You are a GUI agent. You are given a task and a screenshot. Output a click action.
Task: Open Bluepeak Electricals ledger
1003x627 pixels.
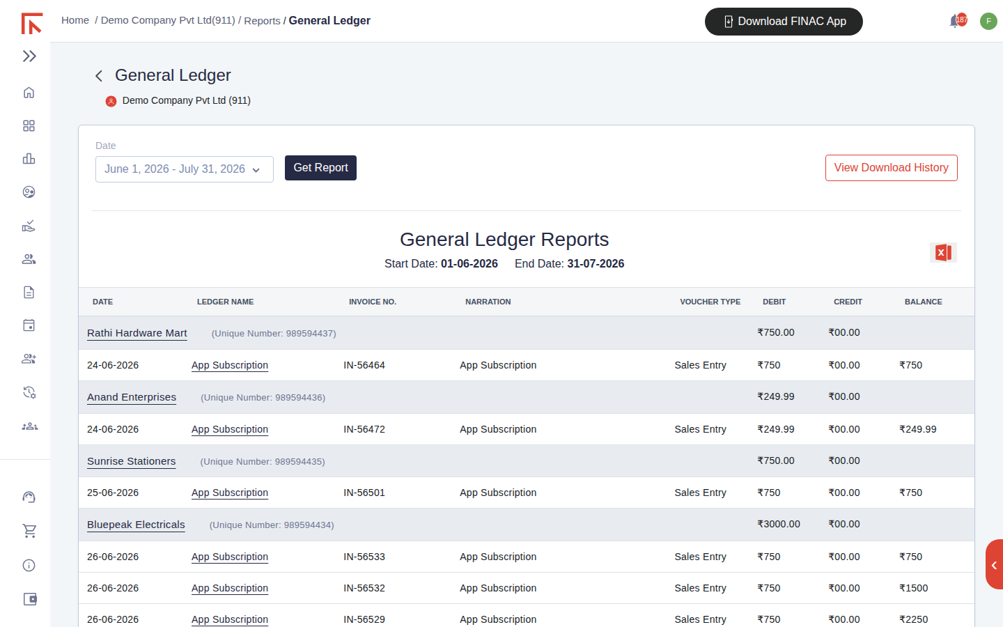coord(136,525)
